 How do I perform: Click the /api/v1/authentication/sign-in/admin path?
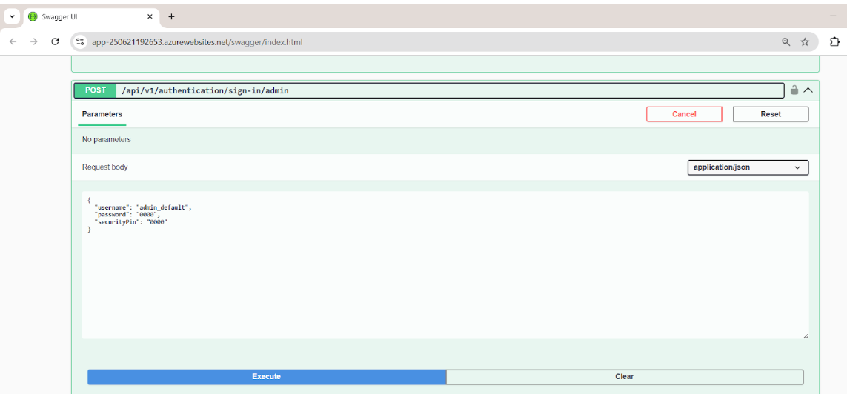pos(205,90)
